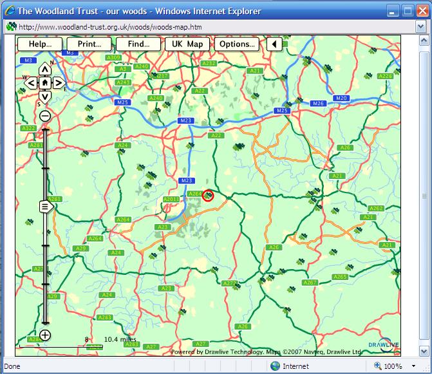Click the 100% zoom magnifier icon
This screenshot has width=432, height=374.
coord(378,366)
